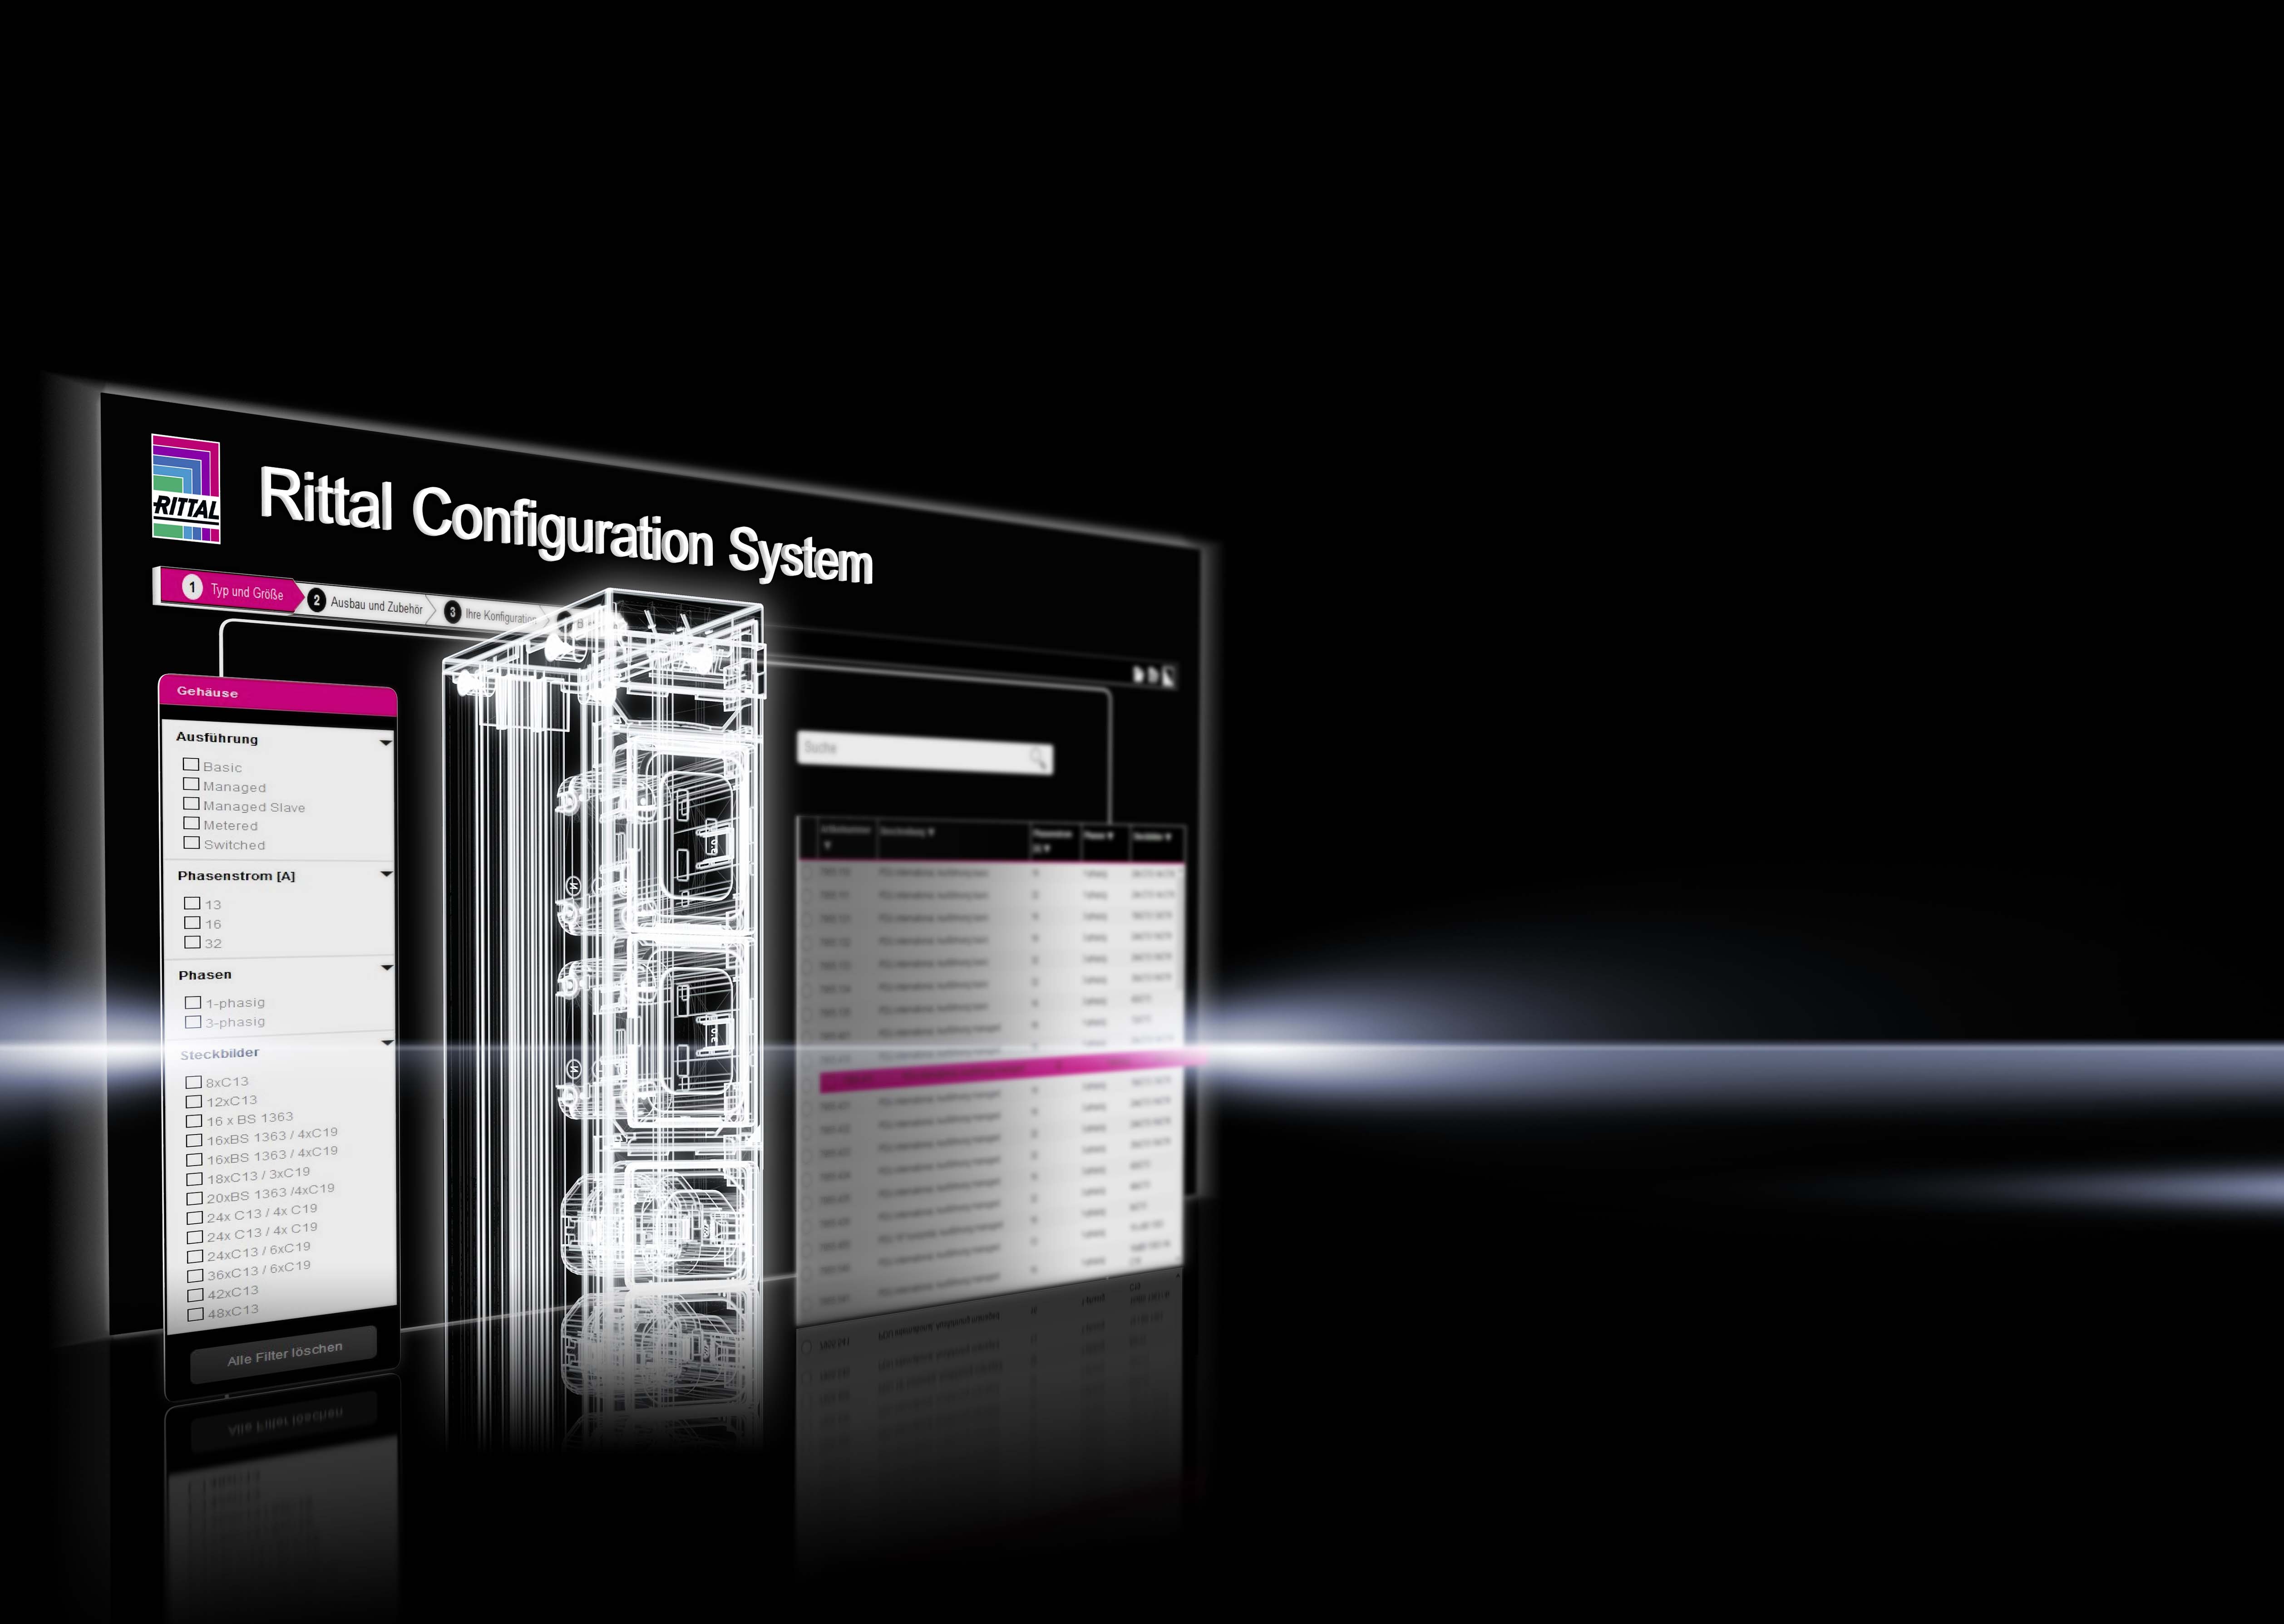Collapse the Phasenstrom [A] section arrow
This screenshot has height=1624, width=2284.
click(386, 874)
